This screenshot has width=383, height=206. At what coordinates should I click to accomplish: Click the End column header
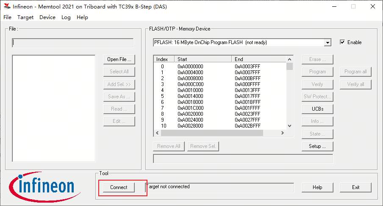click(x=259, y=59)
